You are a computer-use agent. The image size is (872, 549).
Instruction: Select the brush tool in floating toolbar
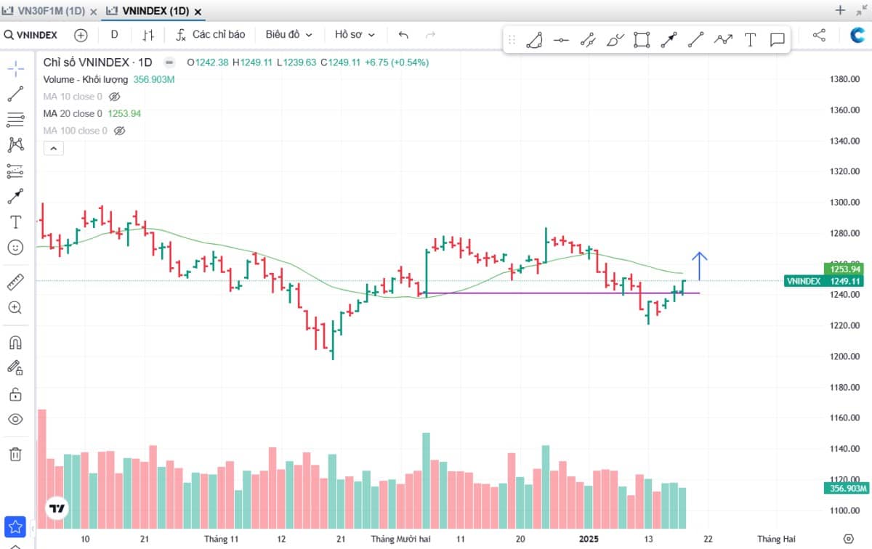coord(615,39)
